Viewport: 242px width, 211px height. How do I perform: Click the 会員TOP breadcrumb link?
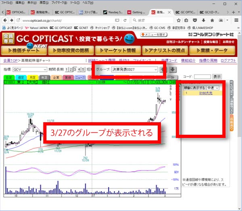(10, 61)
